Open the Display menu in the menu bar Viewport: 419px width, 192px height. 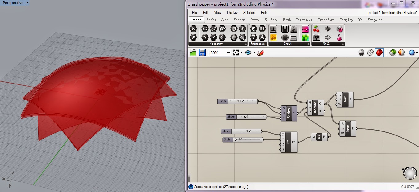(232, 13)
